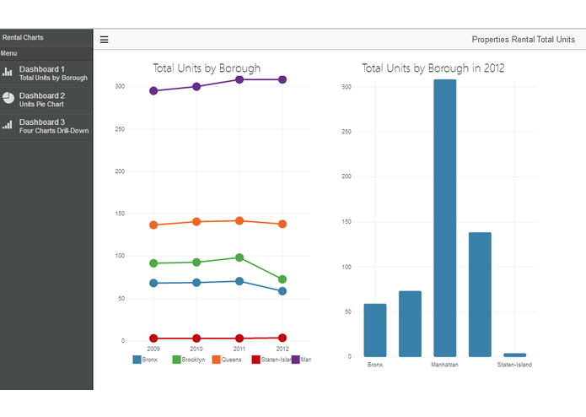Click the second bar, between Bronx and Manhattan

(410, 324)
